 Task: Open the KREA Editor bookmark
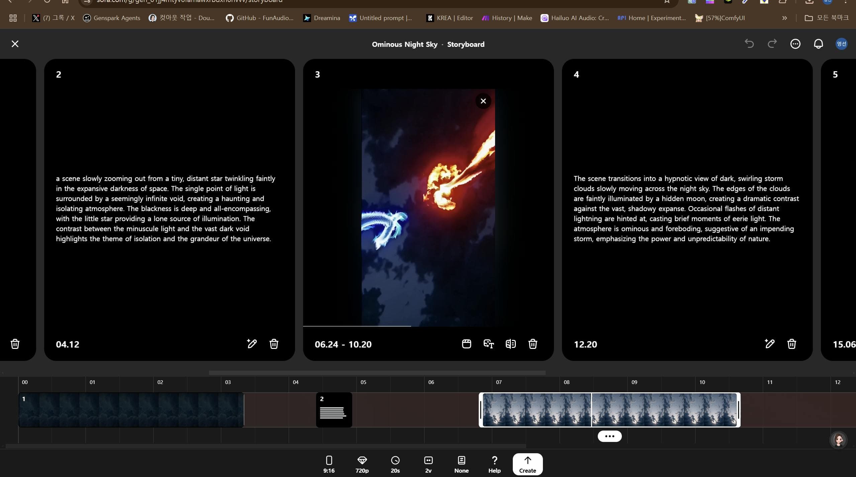pos(450,18)
